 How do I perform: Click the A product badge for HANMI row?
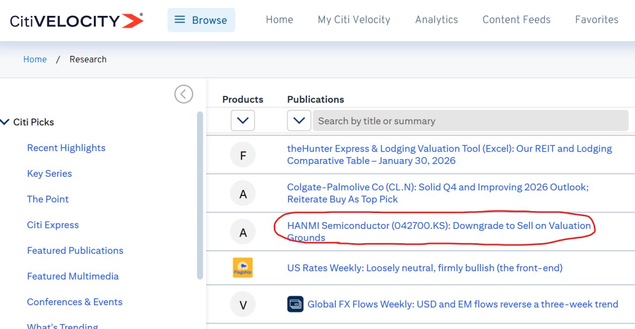tap(243, 232)
